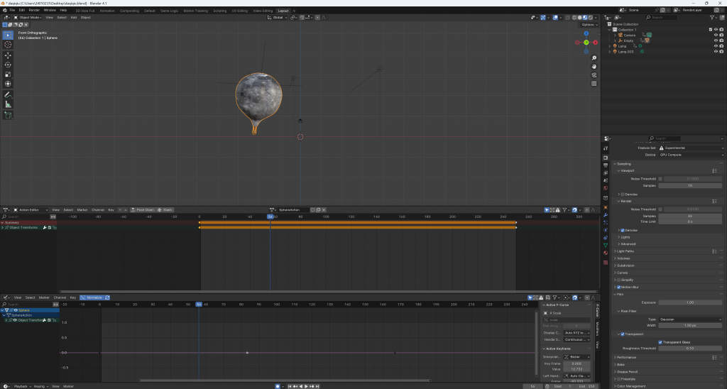Disable the Motion Blur checkbox

pos(618,287)
